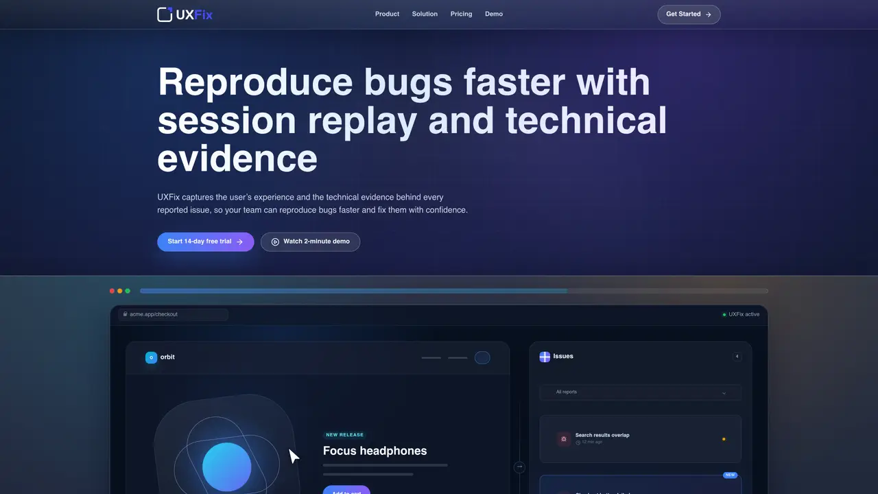Click the Get Started button
Screen dimensions: 878x494
pos(689,14)
